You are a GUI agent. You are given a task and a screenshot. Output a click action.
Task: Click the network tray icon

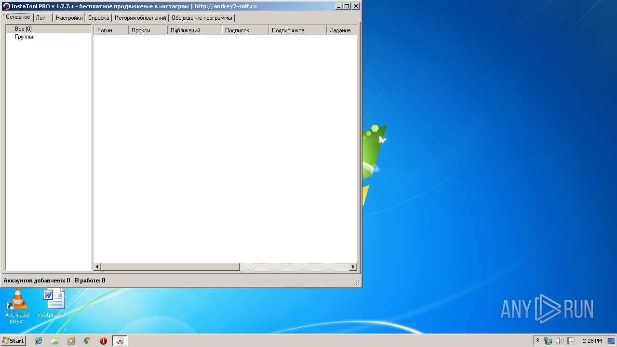[x=548, y=341]
